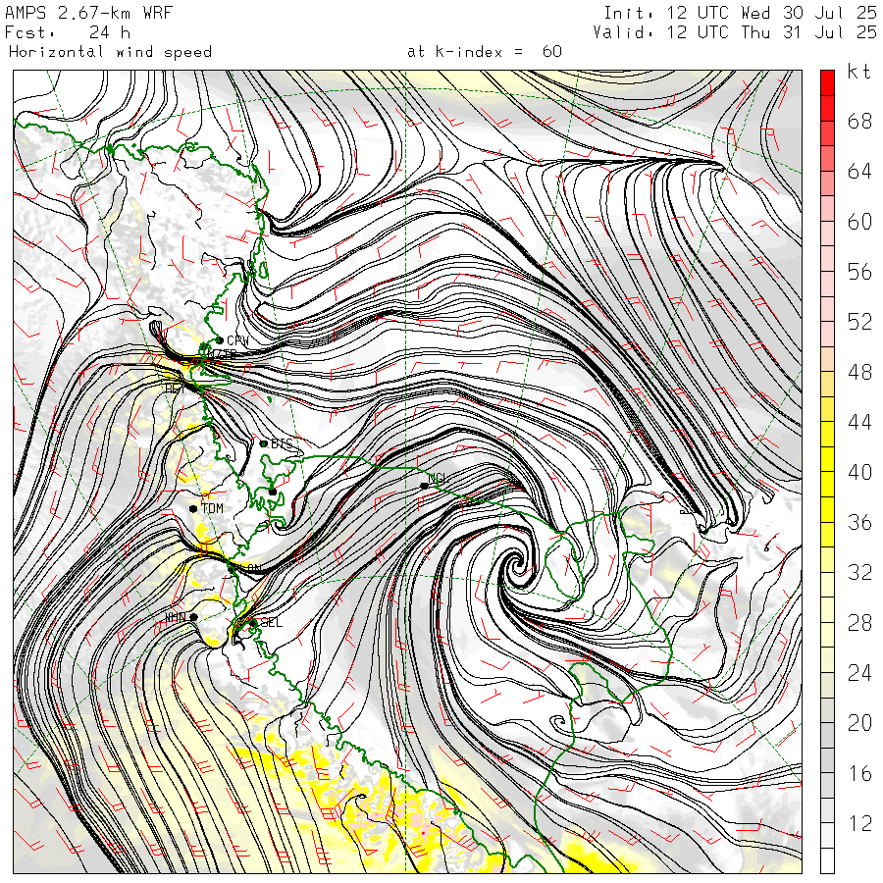
Task: Click the 'AMPS 2.67-km WRF' title text
Action: coord(88,13)
